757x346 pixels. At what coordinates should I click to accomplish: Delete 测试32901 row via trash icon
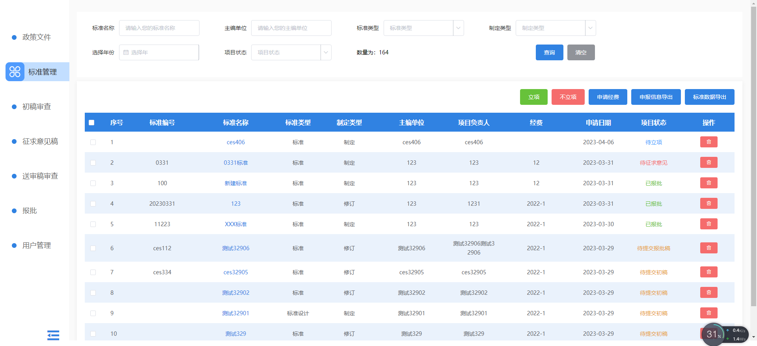(709, 313)
